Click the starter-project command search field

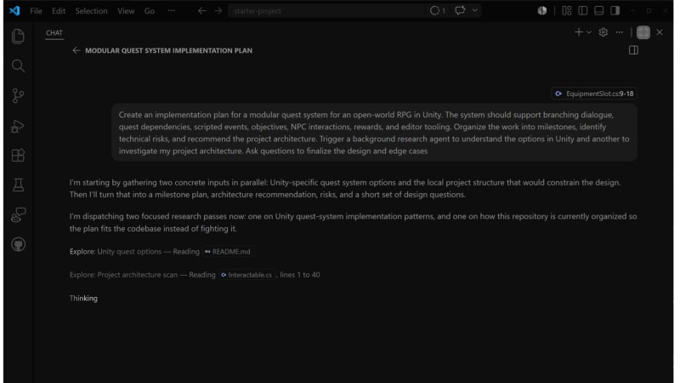tap(326, 11)
